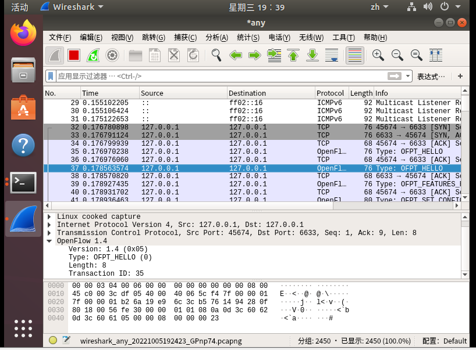
Task: Expand Transmission Control Protocol details
Action: tap(49, 233)
